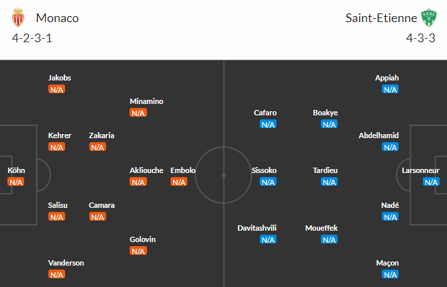Select Golovin's player name
The image size is (447, 287).
143,239
